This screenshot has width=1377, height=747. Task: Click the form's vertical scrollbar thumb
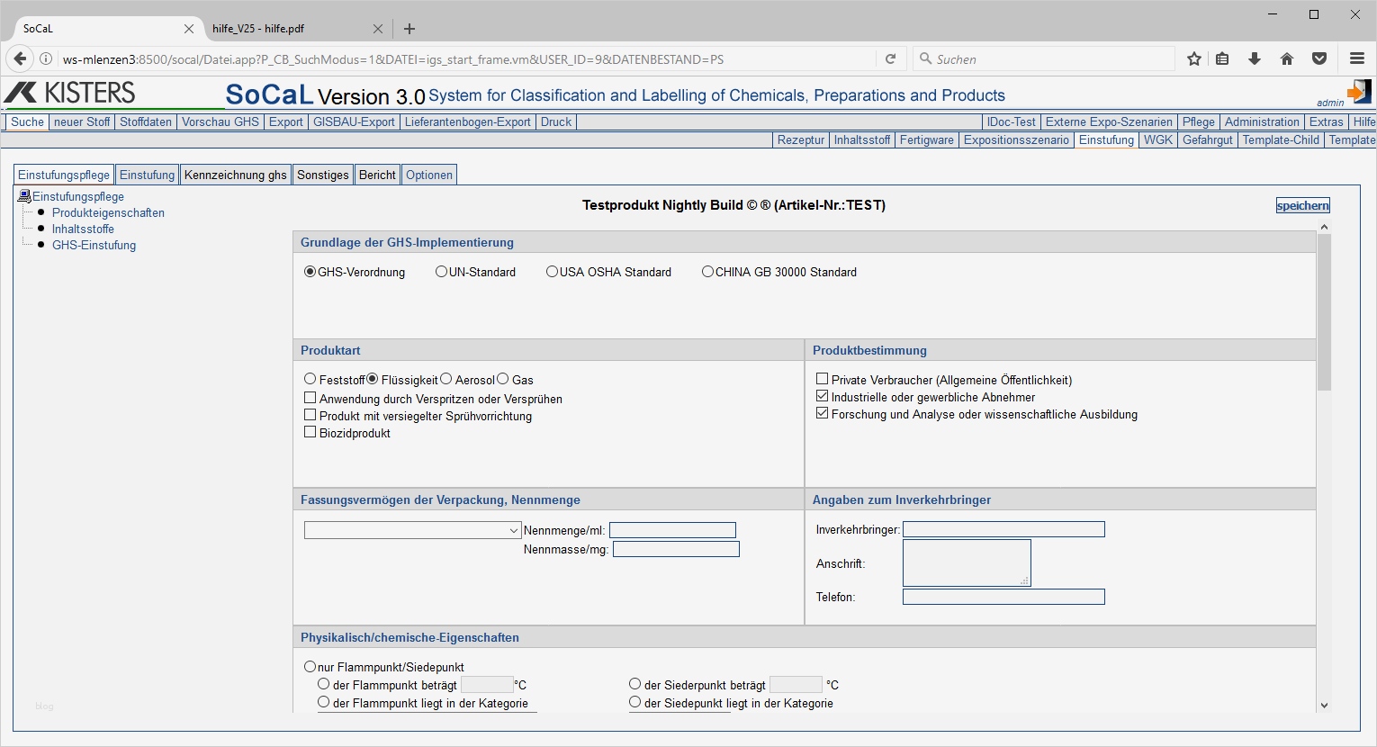click(x=1324, y=311)
